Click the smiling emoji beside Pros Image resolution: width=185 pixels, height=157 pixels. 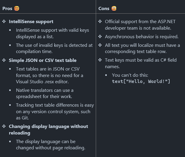click(17, 9)
